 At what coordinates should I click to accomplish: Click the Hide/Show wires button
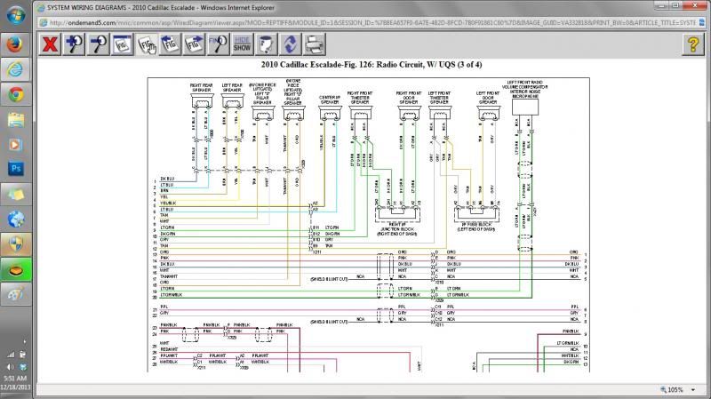pyautogui.click(x=242, y=44)
